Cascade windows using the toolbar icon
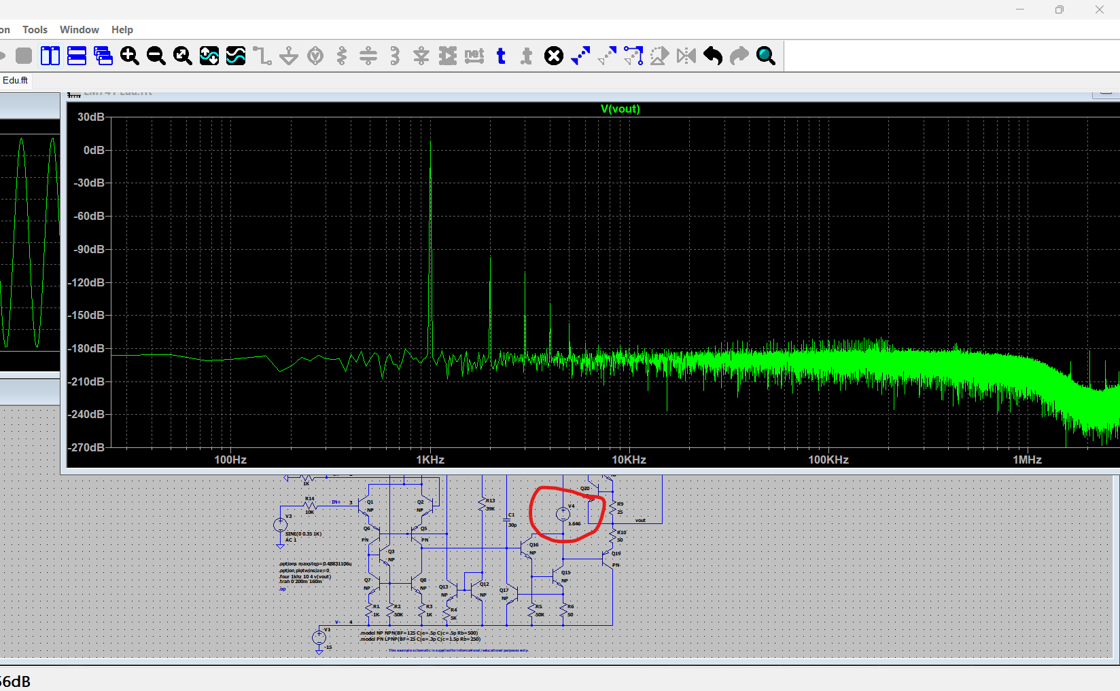The image size is (1120, 691). [x=103, y=56]
